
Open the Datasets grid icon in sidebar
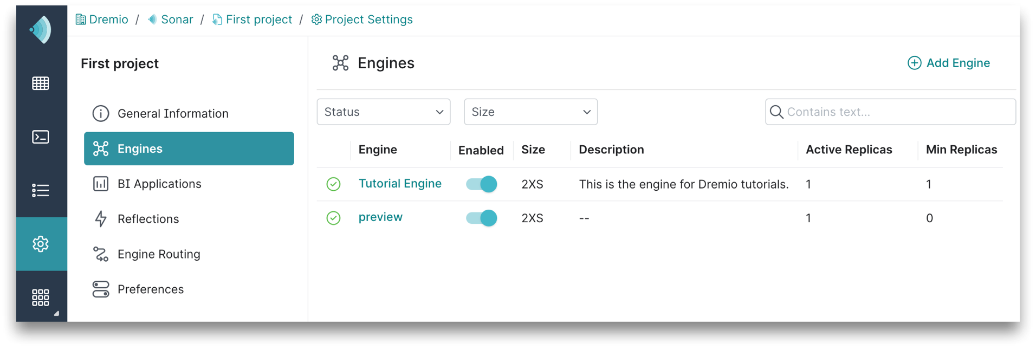pos(41,83)
